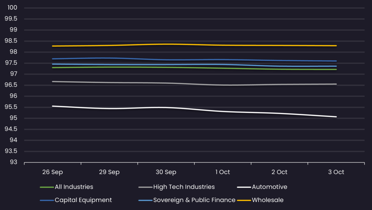Click the yellow Wholesale legend line marker

click(243, 200)
